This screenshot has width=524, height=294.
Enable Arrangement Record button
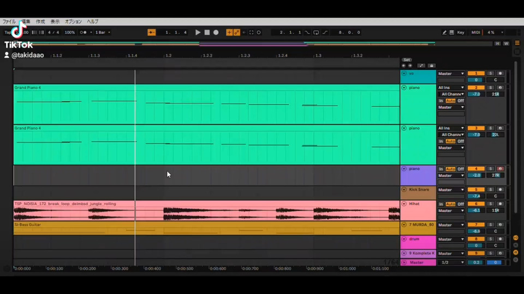pos(216,32)
